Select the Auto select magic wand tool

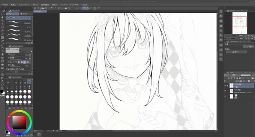[3, 31]
